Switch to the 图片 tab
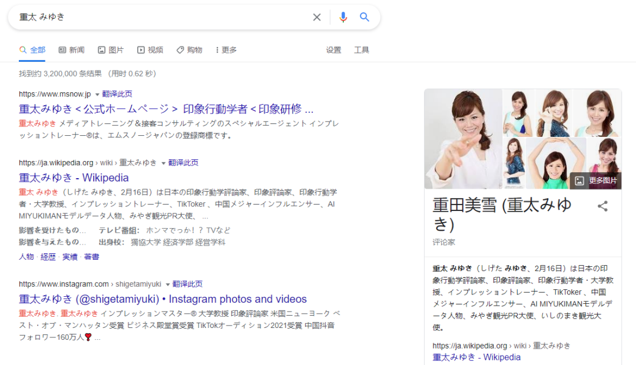This screenshot has height=365, width=636. pos(111,50)
